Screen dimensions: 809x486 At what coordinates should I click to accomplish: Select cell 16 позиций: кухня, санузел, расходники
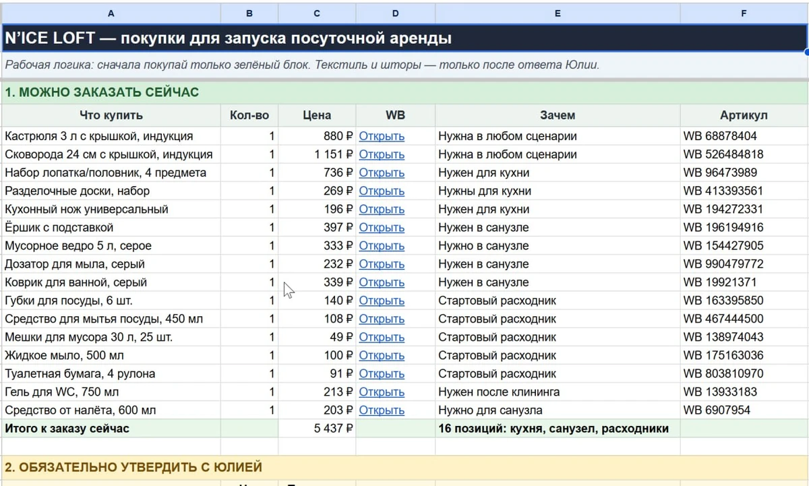pos(558,428)
